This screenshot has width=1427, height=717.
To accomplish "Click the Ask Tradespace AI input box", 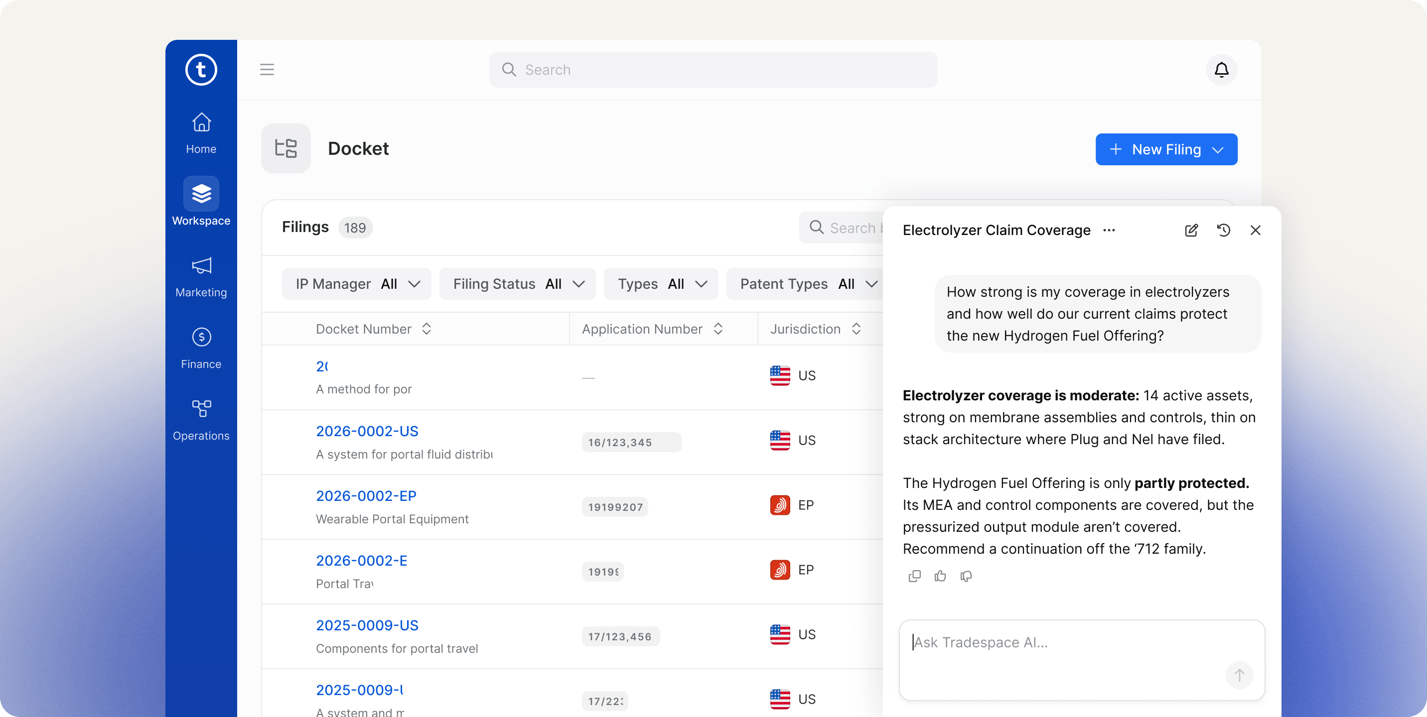I will (1081, 660).
